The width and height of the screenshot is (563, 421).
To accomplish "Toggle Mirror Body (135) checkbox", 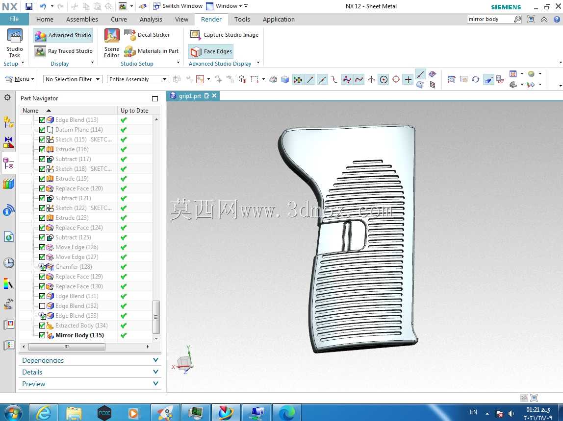I will pyautogui.click(x=42, y=335).
